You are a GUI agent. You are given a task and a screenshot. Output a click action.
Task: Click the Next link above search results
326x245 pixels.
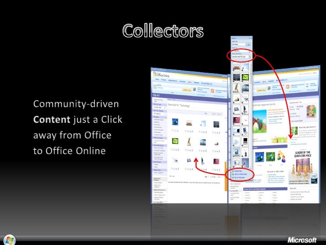[219, 114]
